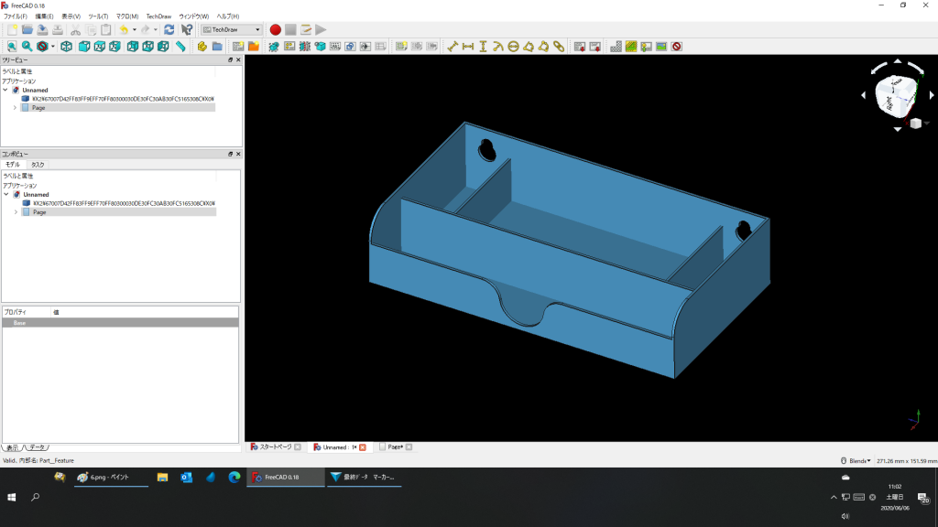Open the navigation cube mini menu arrow

[926, 124]
